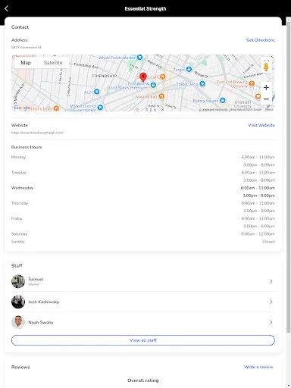Go back using the top-left arrow
Image resolution: width=291 pixels, height=388 pixels.
[7, 8]
